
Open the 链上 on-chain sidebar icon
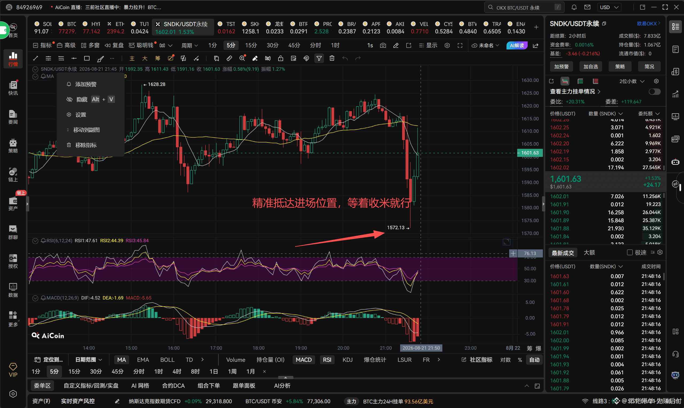(x=13, y=175)
